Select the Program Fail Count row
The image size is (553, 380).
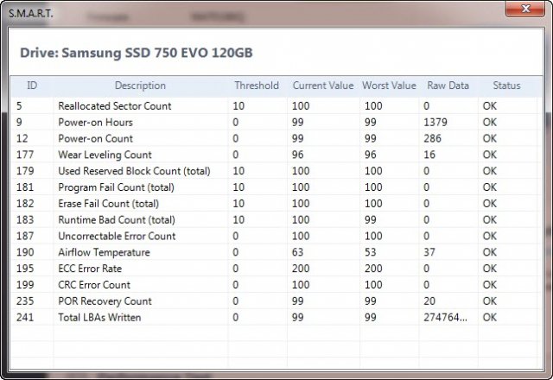pos(116,187)
